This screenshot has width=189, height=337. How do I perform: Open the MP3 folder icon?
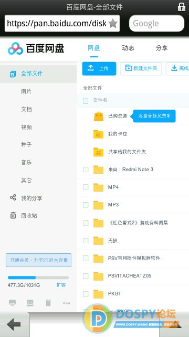[x=99, y=205]
